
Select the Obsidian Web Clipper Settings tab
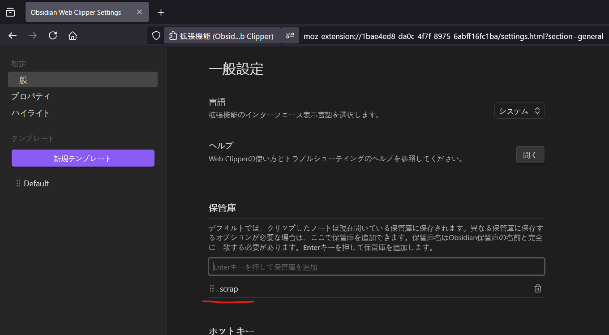(87, 12)
